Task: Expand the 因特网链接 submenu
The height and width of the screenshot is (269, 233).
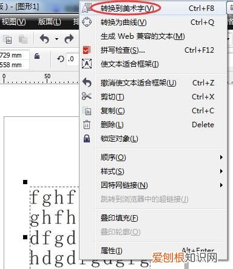Action: pyautogui.click(x=154, y=185)
